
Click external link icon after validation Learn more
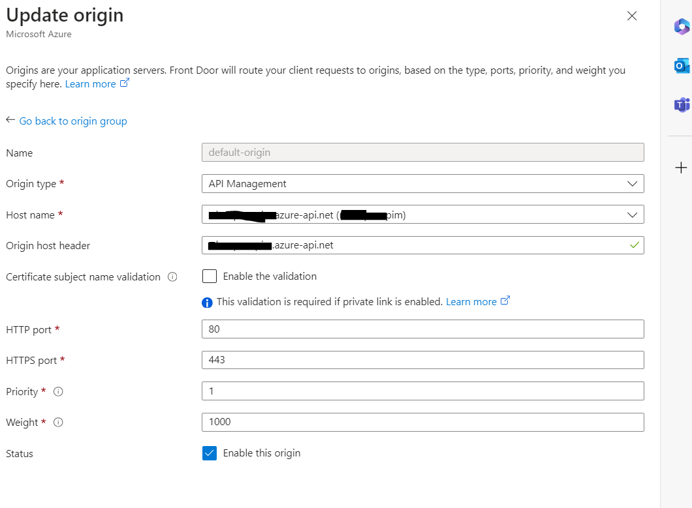point(505,301)
